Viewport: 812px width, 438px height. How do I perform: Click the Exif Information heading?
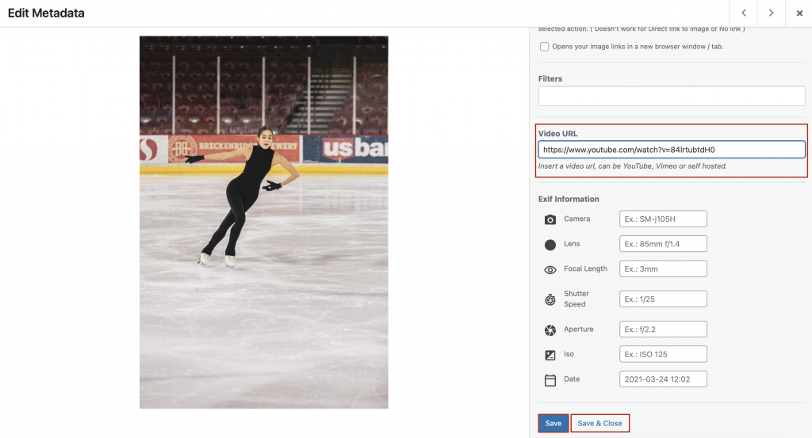click(569, 199)
